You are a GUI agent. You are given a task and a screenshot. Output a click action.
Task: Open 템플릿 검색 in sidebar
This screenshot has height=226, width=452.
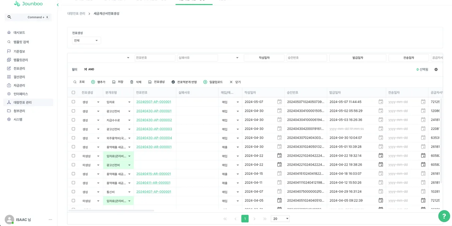point(21,42)
